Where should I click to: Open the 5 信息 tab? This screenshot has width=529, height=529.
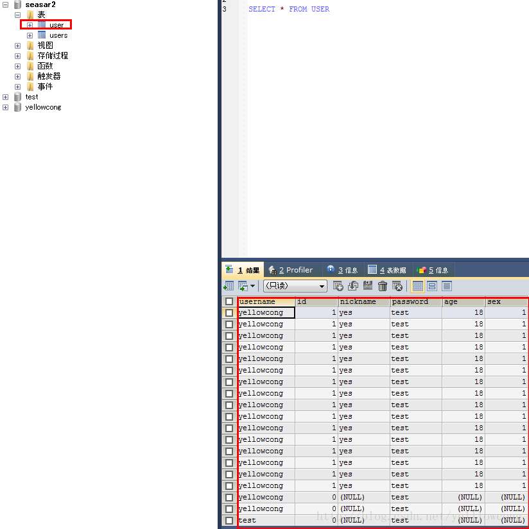(x=433, y=270)
